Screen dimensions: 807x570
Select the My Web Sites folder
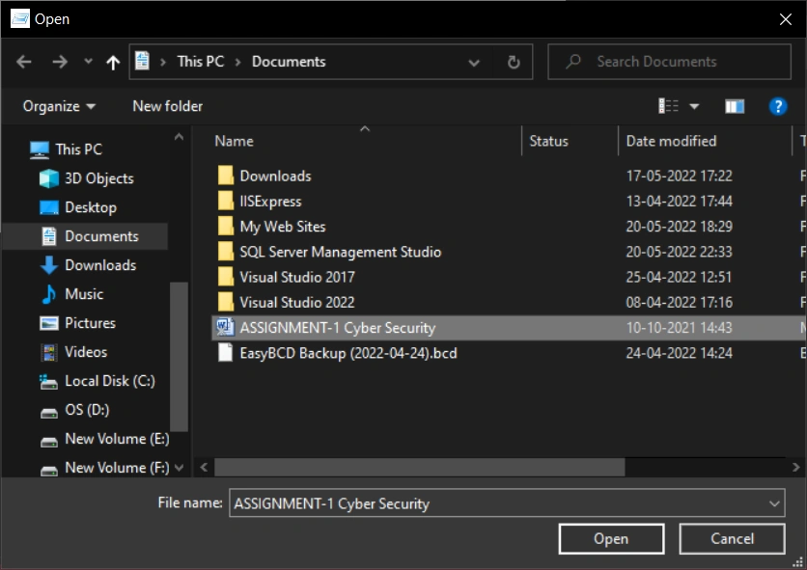coord(283,227)
